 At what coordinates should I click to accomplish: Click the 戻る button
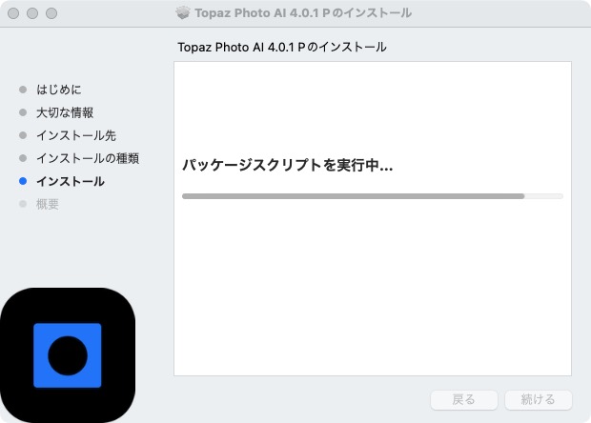[464, 399]
